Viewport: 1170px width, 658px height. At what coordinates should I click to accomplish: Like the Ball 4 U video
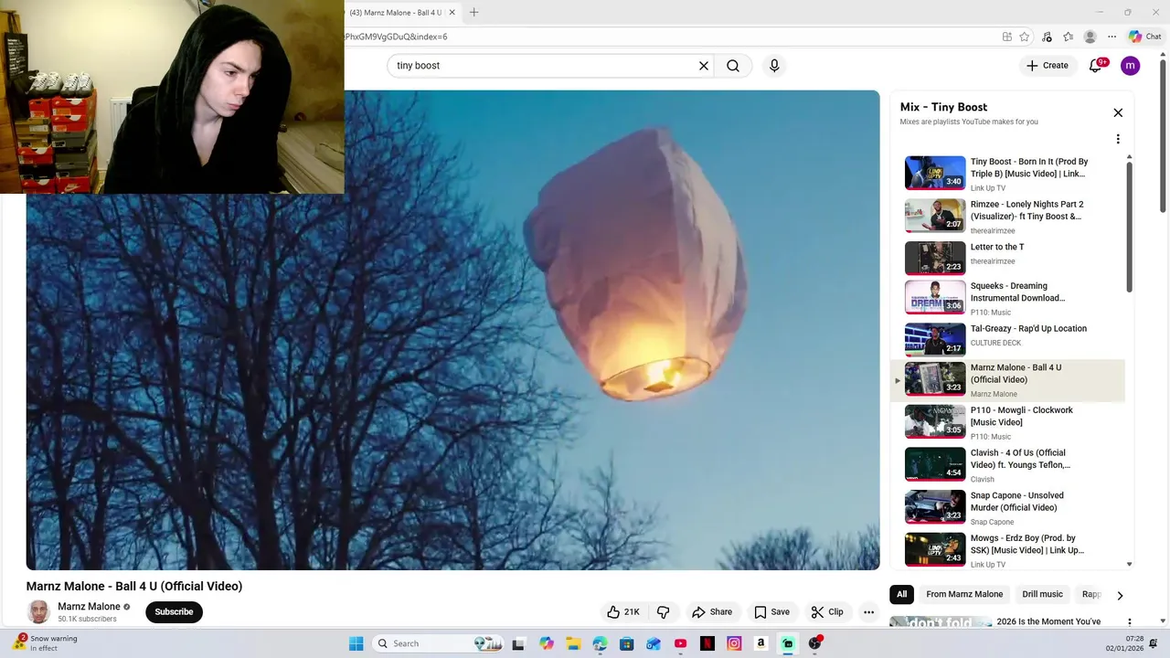point(623,612)
